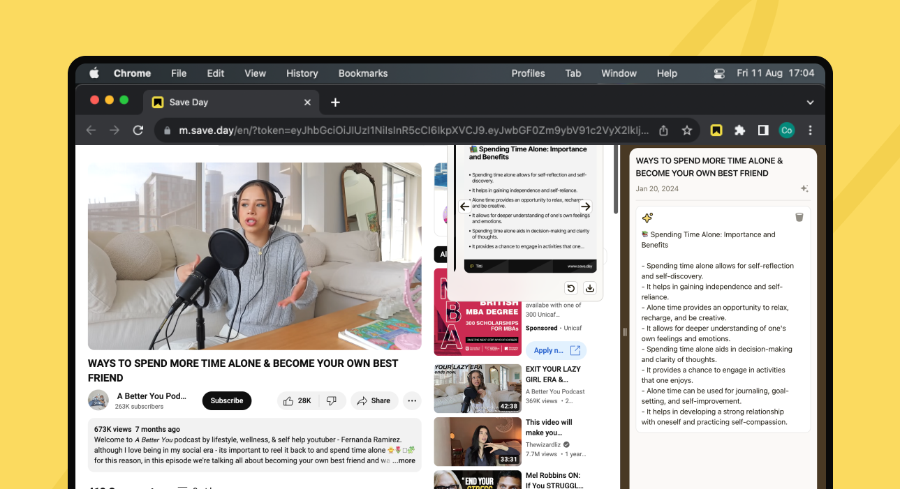Click the share page icon in address bar
This screenshot has width=900, height=489.
pyautogui.click(x=664, y=130)
